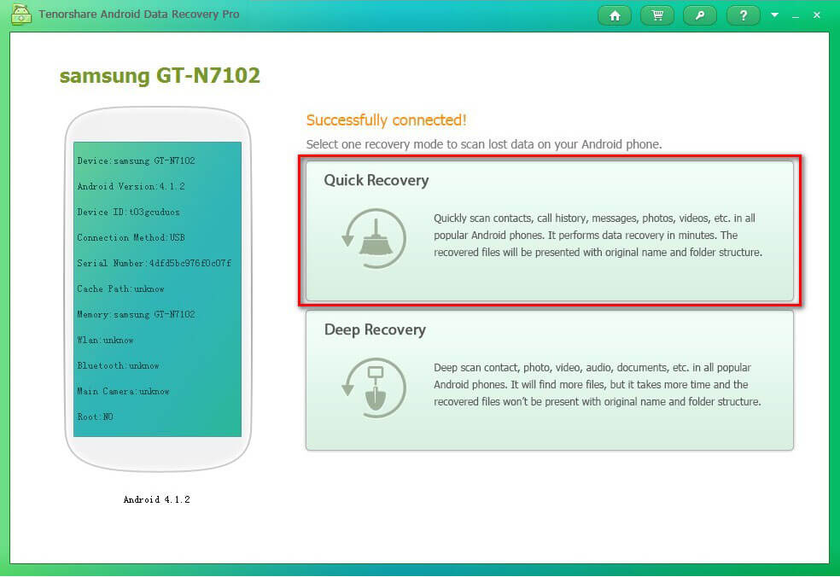The image size is (840, 577).
Task: Minimize the application window
Action: pyautogui.click(x=796, y=15)
